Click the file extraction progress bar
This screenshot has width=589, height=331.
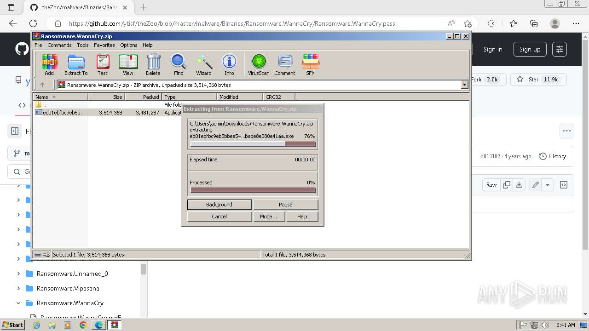coord(253,144)
